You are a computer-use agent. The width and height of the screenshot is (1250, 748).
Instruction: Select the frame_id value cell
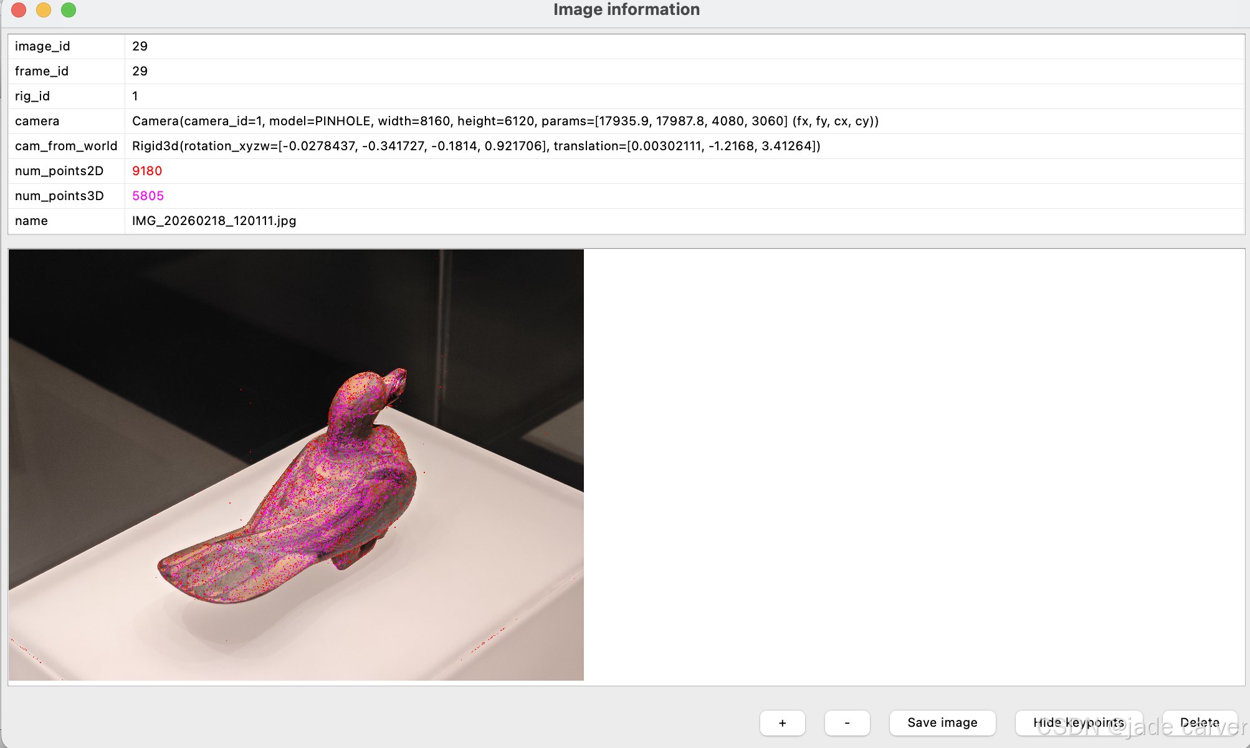(x=140, y=71)
